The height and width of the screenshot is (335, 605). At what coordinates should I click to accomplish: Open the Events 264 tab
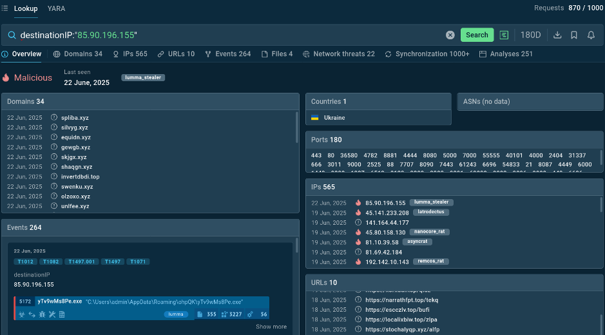tap(228, 54)
